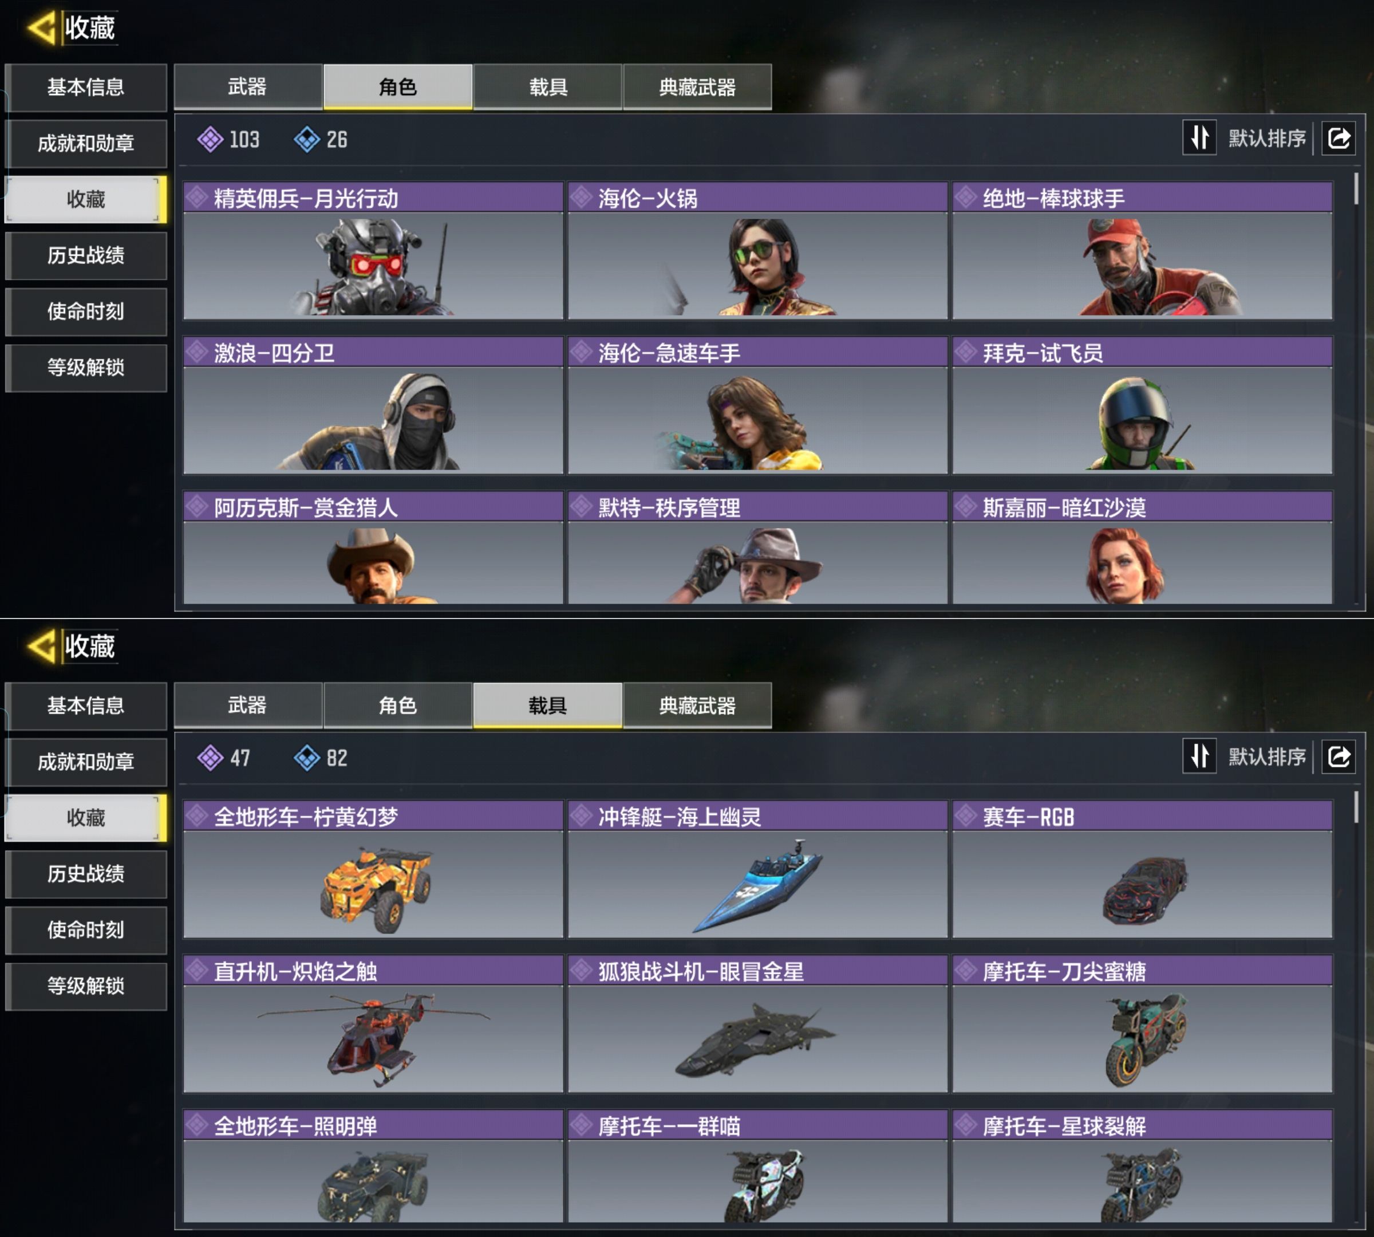The height and width of the screenshot is (1237, 1374).
Task: Open 默认排序 sort dropdown in vehicles panel
Action: pyautogui.click(x=1266, y=757)
